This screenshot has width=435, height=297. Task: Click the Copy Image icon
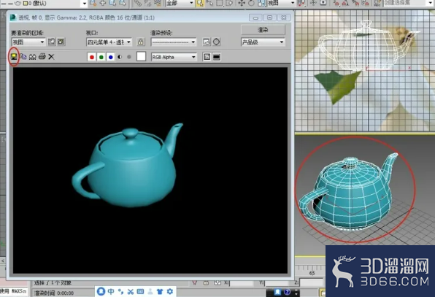pos(23,57)
